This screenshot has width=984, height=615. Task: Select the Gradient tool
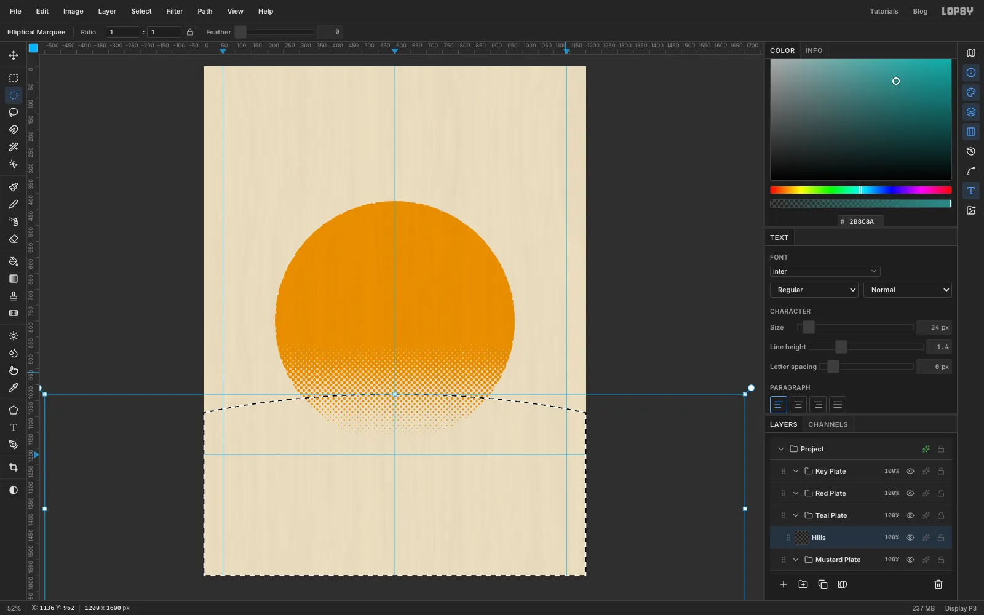14,279
